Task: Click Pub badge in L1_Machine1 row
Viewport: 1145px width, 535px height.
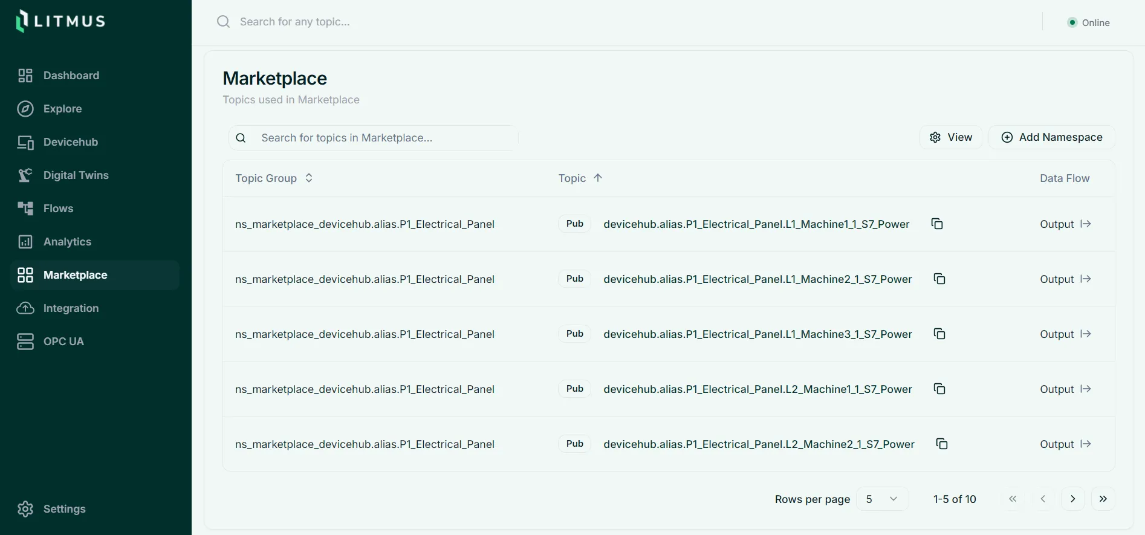Action: 574,224
